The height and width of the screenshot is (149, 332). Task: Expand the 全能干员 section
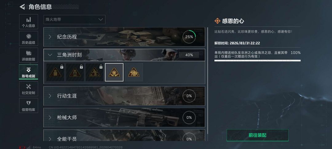[124, 136]
